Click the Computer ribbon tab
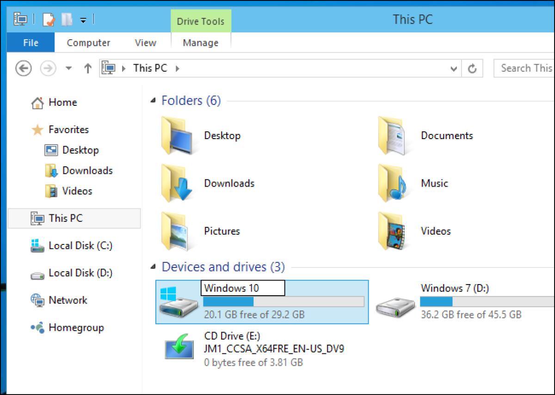Image resolution: width=555 pixels, height=395 pixels. pos(88,43)
